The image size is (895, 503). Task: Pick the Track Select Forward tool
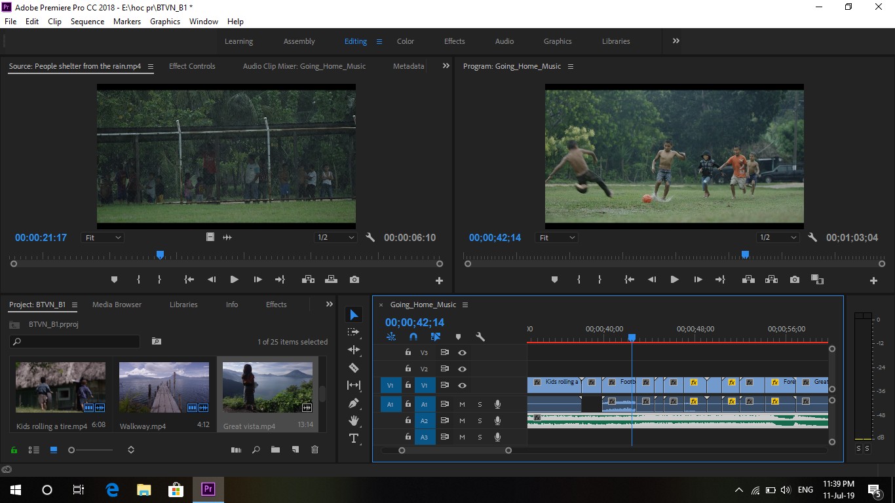coord(354,332)
